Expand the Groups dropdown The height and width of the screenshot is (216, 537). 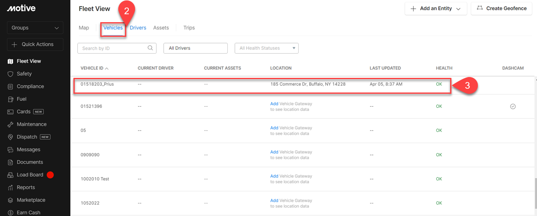pos(35,28)
